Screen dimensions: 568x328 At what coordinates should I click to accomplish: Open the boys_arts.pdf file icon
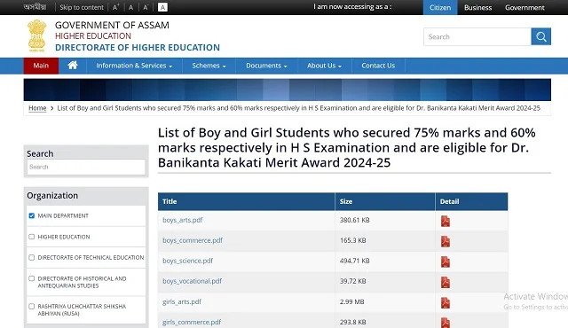[446, 221]
